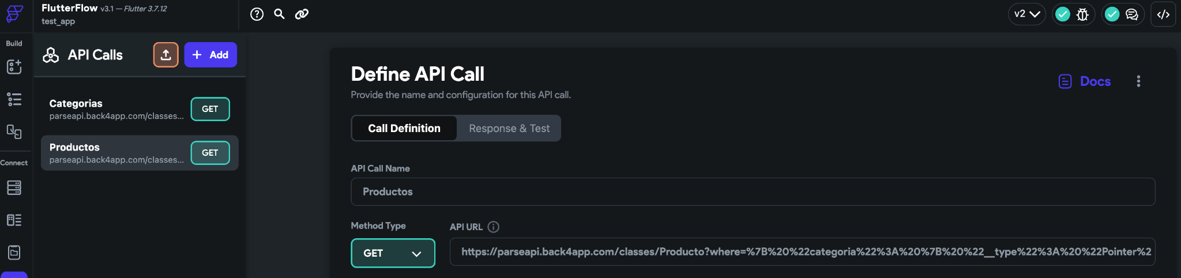Select the Call Definition tab
The height and width of the screenshot is (278, 1181).
click(404, 129)
